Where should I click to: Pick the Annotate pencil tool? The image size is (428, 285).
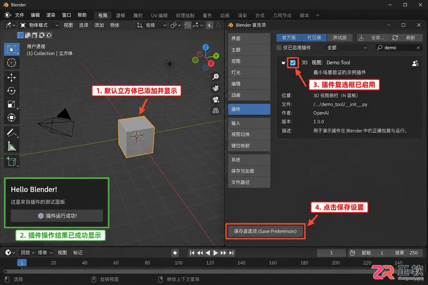click(11, 132)
